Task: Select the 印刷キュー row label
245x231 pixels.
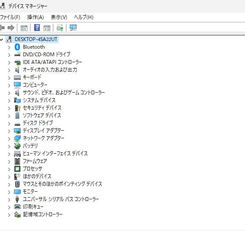Action: [33, 207]
